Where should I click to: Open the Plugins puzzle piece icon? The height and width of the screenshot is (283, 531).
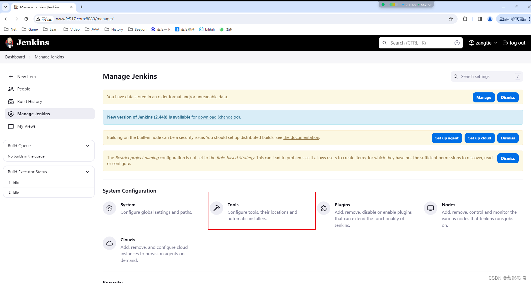pyautogui.click(x=324, y=208)
